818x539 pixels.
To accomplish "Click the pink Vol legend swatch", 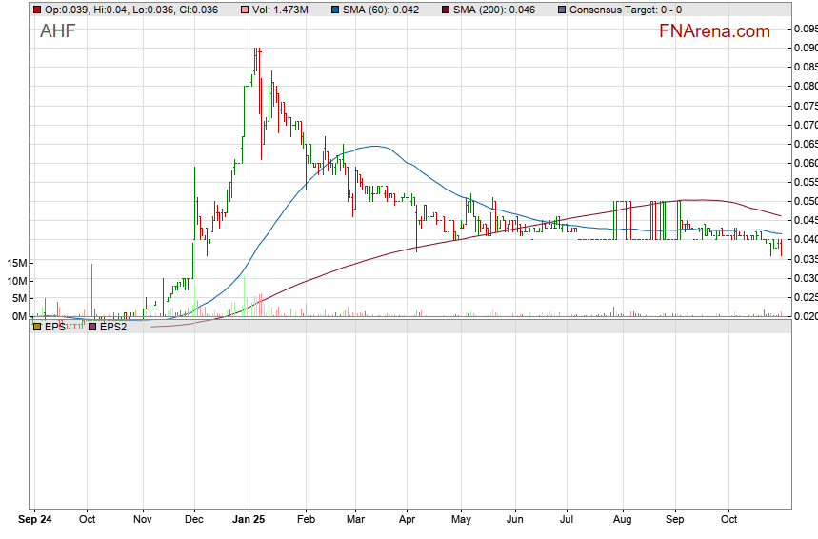I will (x=246, y=10).
